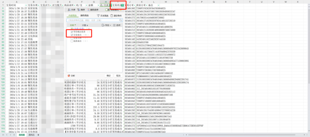
Task: Clear conditions with 清空条件 trash icon
Action: (112, 15)
